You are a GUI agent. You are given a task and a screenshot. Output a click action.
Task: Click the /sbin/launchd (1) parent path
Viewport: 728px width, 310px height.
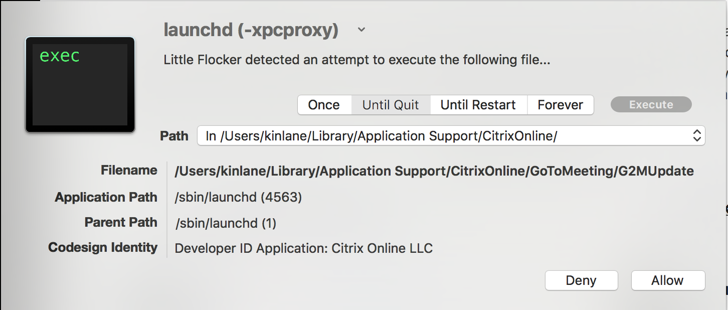226,223
